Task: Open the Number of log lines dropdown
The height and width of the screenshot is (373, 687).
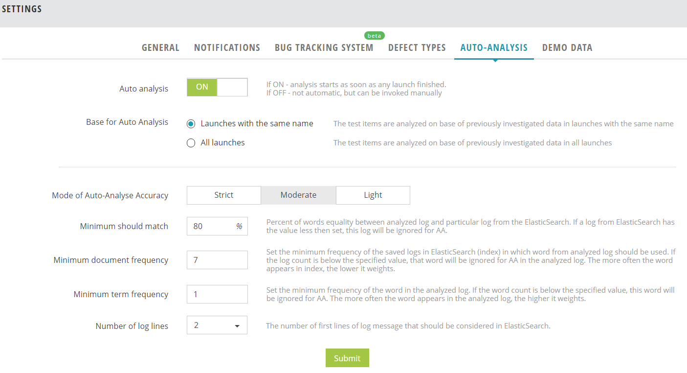Action: pyautogui.click(x=217, y=325)
